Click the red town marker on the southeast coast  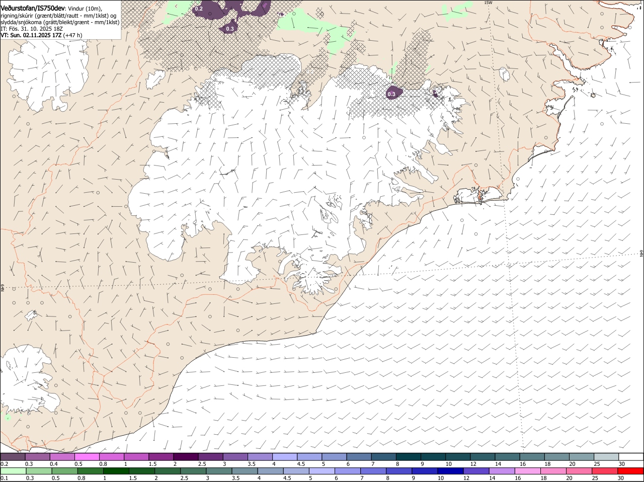click(480, 197)
